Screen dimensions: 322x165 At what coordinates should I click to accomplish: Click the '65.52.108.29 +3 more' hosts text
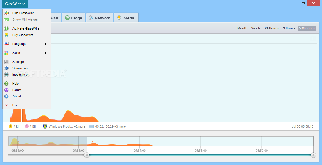(110, 127)
